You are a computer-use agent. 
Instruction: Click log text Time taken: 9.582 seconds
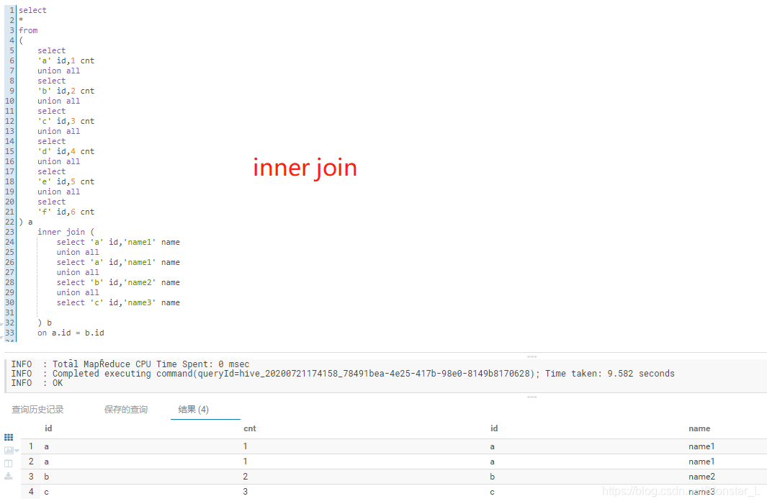(x=610, y=374)
